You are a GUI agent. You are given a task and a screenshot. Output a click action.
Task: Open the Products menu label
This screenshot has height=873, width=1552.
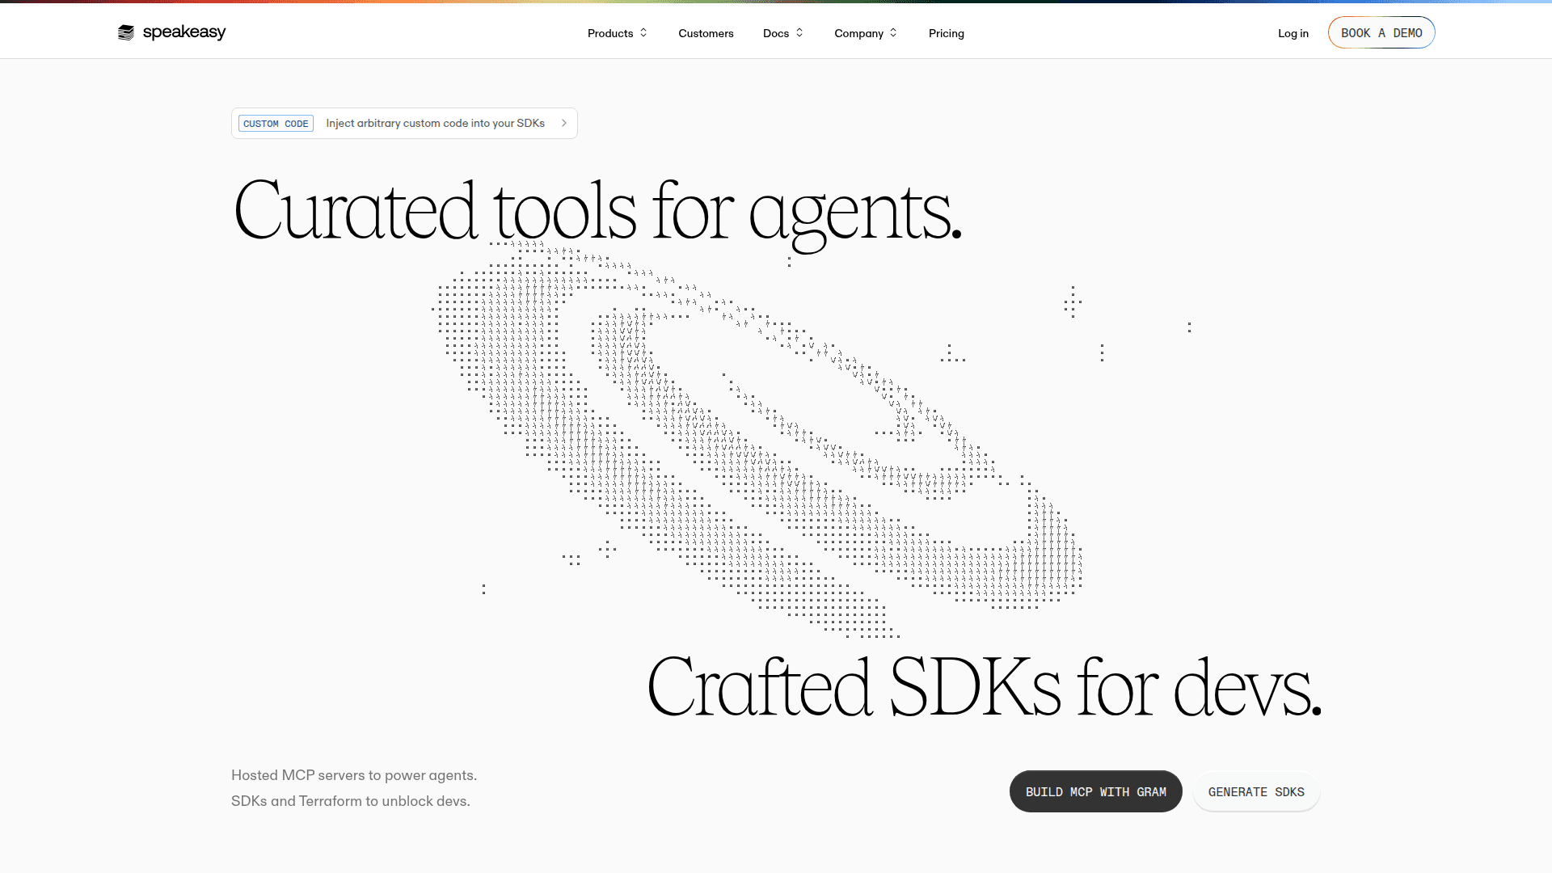609,33
